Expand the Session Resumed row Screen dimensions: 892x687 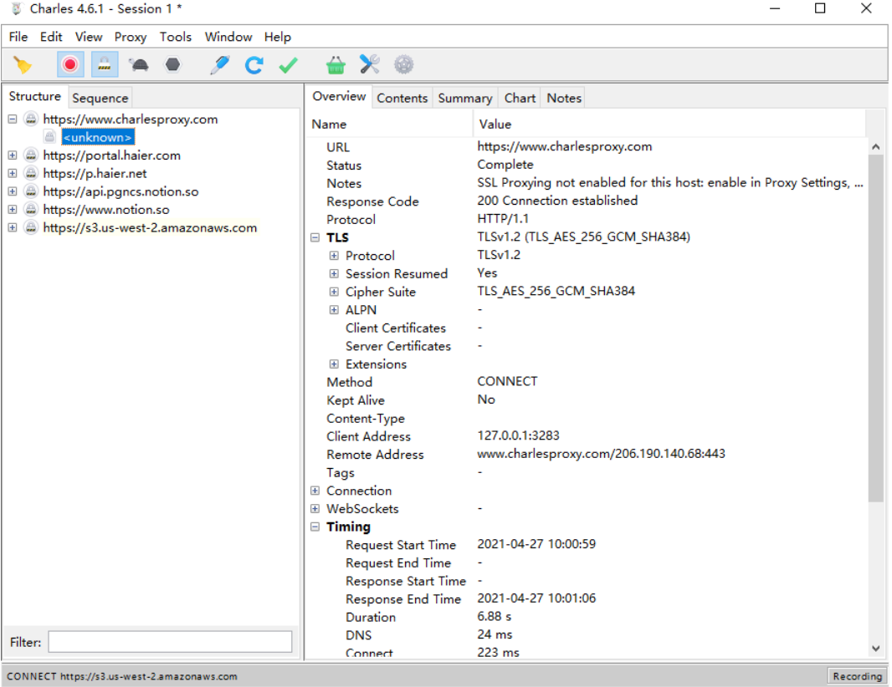[334, 274]
